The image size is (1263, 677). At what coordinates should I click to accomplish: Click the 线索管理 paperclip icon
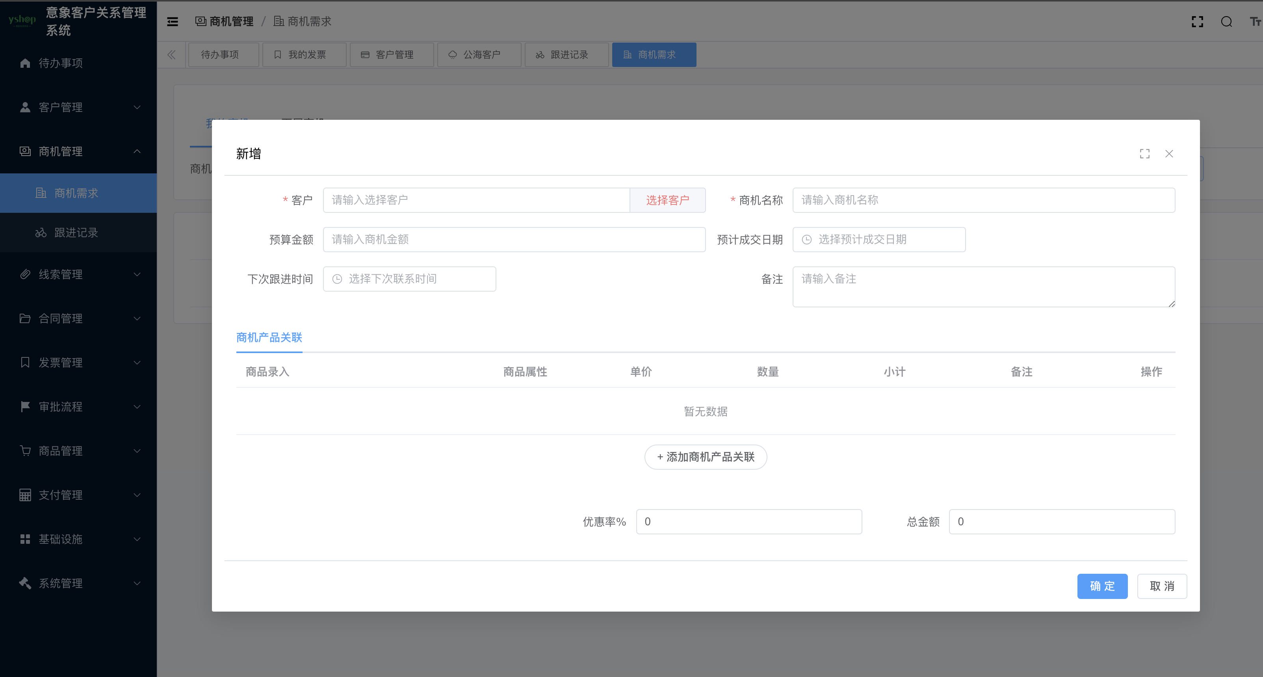[x=25, y=274]
